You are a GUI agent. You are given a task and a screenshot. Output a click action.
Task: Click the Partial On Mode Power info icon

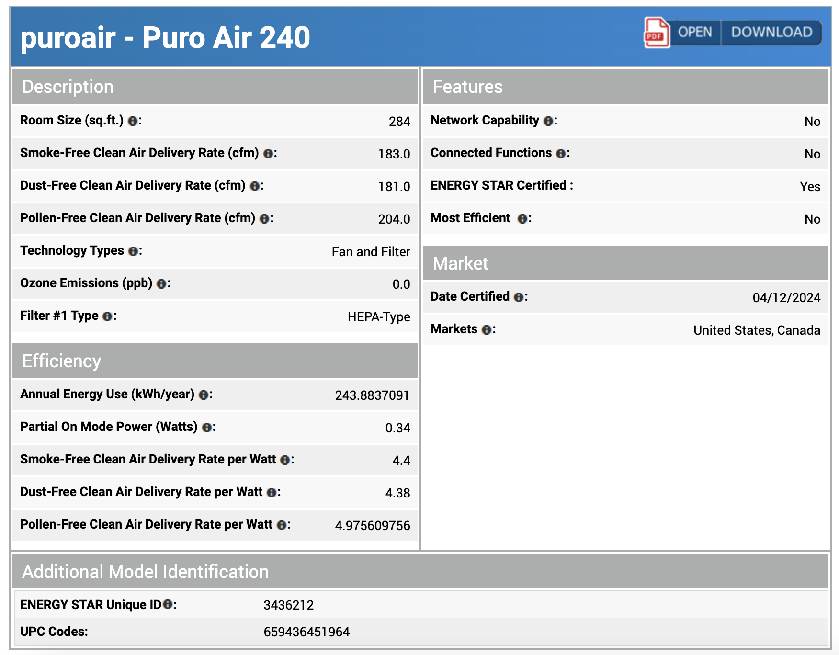pyautogui.click(x=208, y=428)
